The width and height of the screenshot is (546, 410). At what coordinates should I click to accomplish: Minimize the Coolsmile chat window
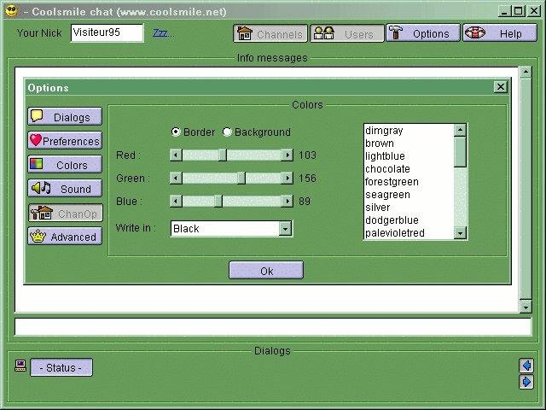pyautogui.click(x=504, y=11)
